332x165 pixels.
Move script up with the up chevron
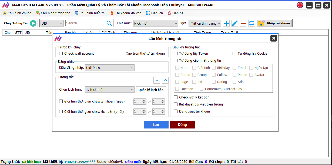[x=165, y=80]
